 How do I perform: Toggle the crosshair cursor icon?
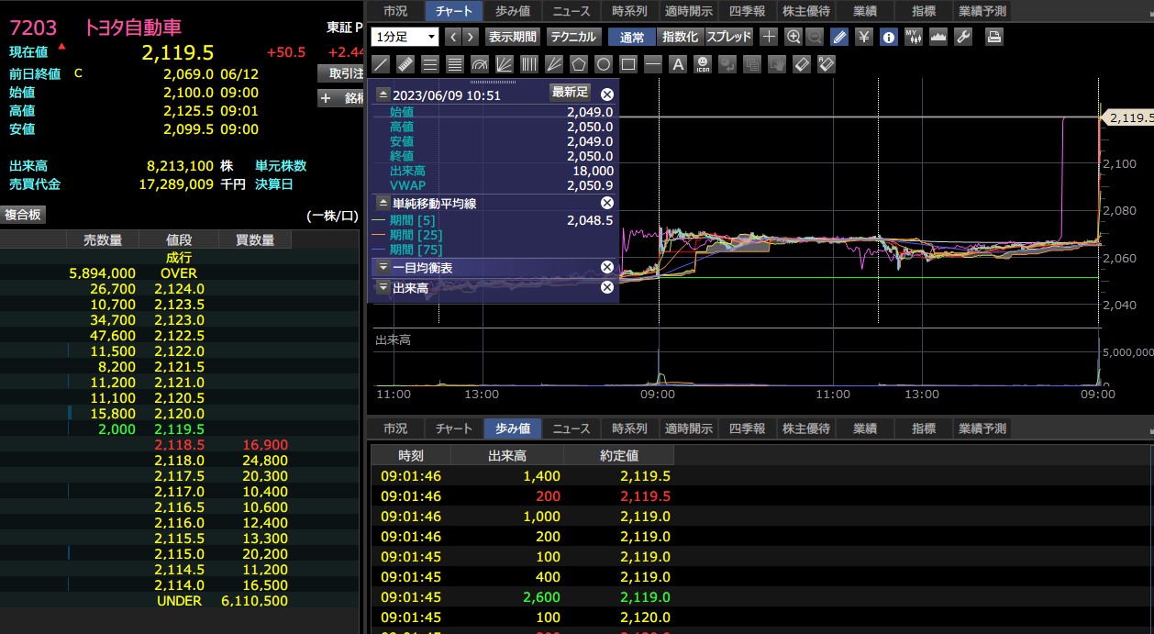point(769,37)
